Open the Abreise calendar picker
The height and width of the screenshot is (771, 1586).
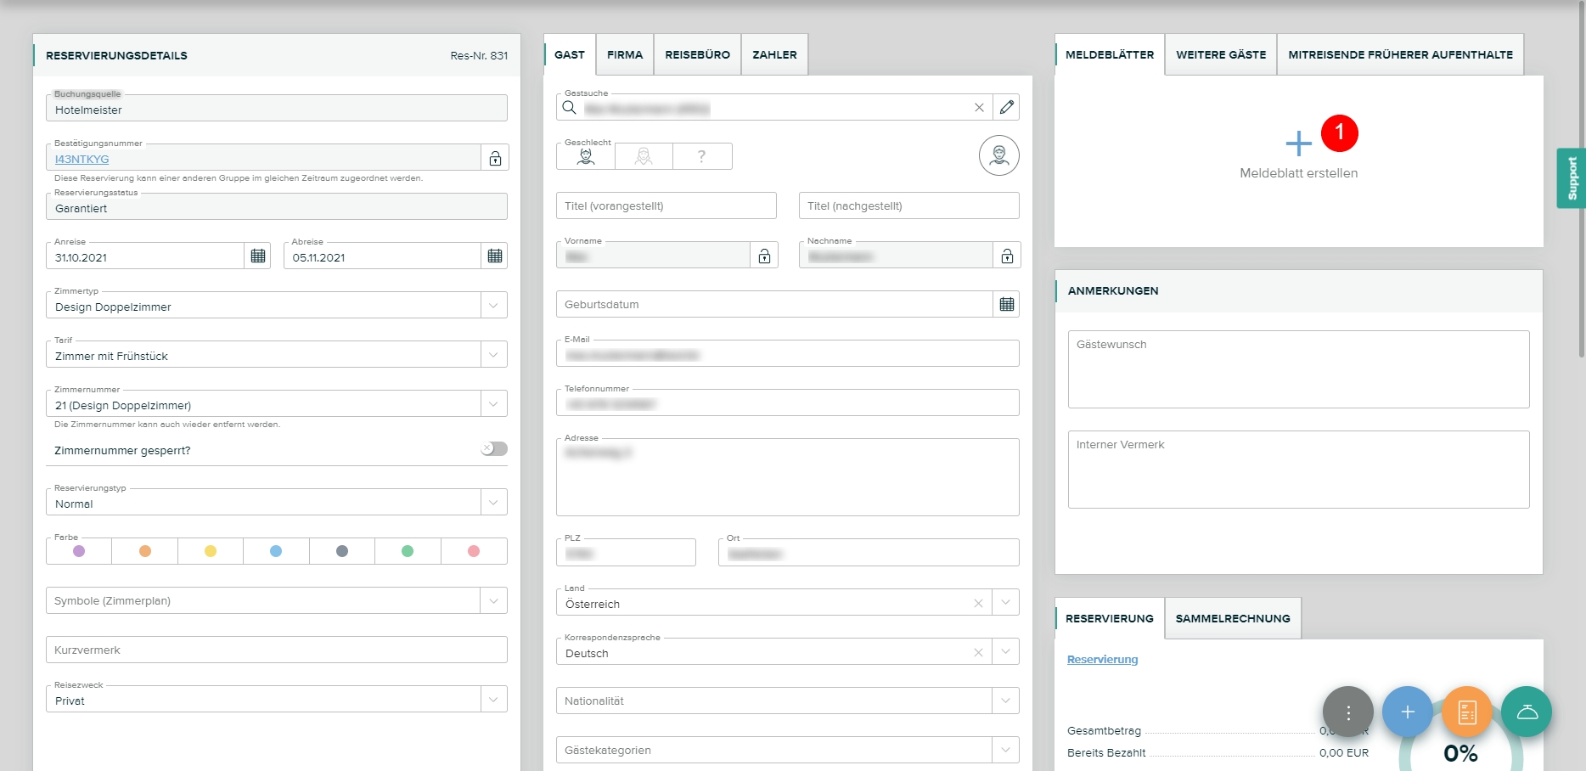495,256
